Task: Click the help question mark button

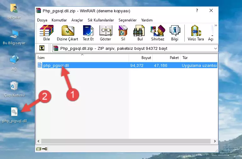Action: 197,10
